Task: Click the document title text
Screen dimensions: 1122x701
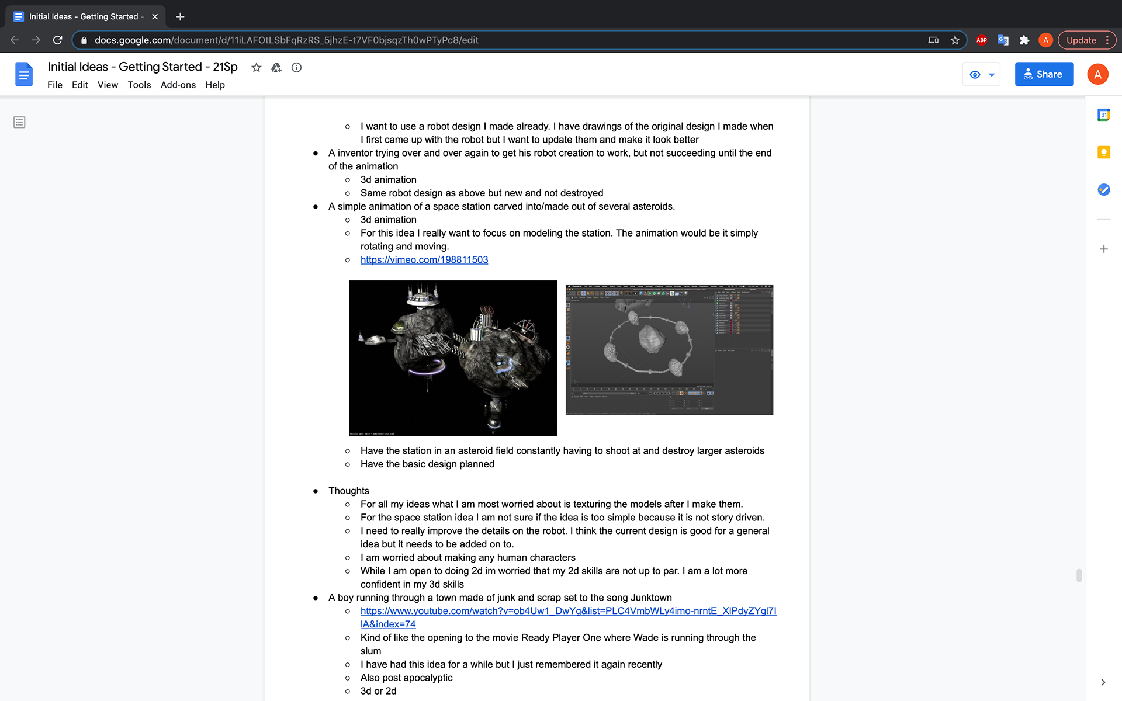Action: pyautogui.click(x=143, y=67)
